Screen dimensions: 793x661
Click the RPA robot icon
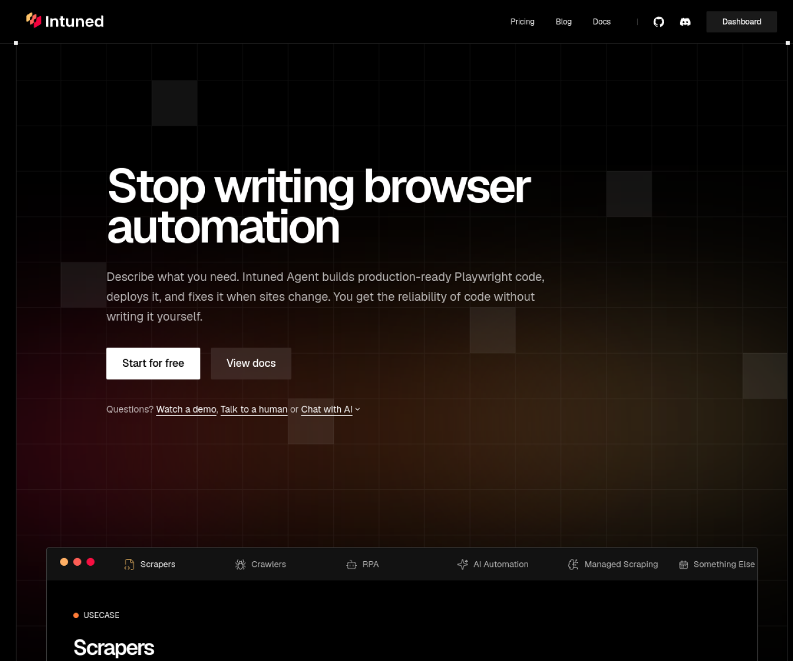click(x=351, y=565)
